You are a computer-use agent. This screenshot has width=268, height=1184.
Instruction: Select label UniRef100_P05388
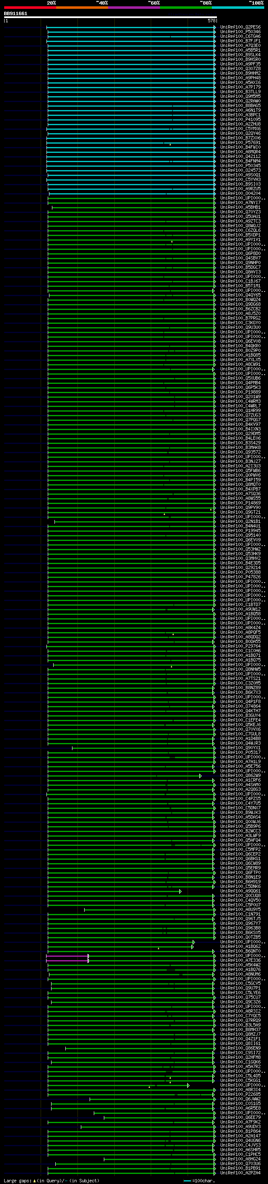coord(240,572)
